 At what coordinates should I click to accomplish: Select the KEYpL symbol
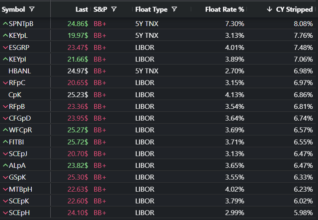coord(18,35)
